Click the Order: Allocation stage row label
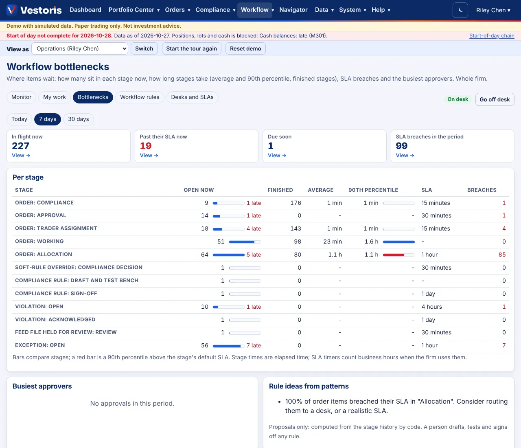This screenshot has height=448, width=521. [44, 255]
